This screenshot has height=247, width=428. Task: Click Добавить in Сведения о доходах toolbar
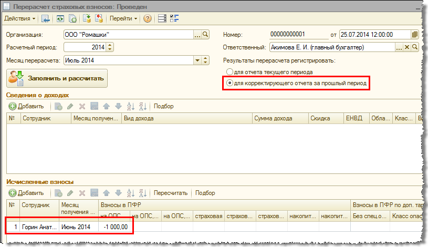[26, 106]
